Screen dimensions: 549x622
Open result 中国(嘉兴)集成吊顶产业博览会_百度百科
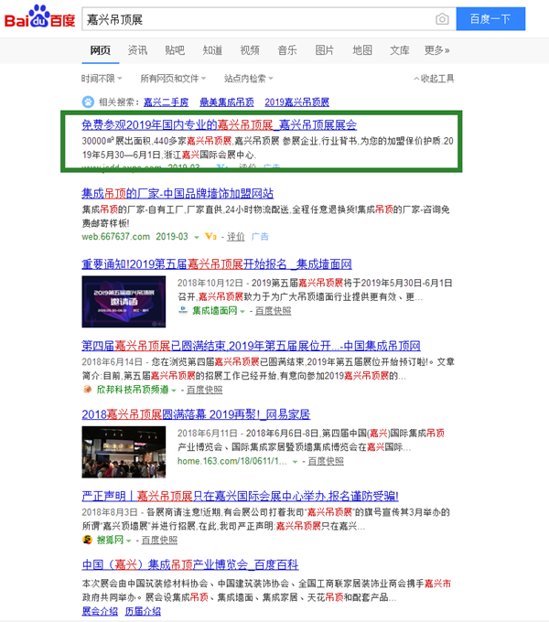click(190, 564)
